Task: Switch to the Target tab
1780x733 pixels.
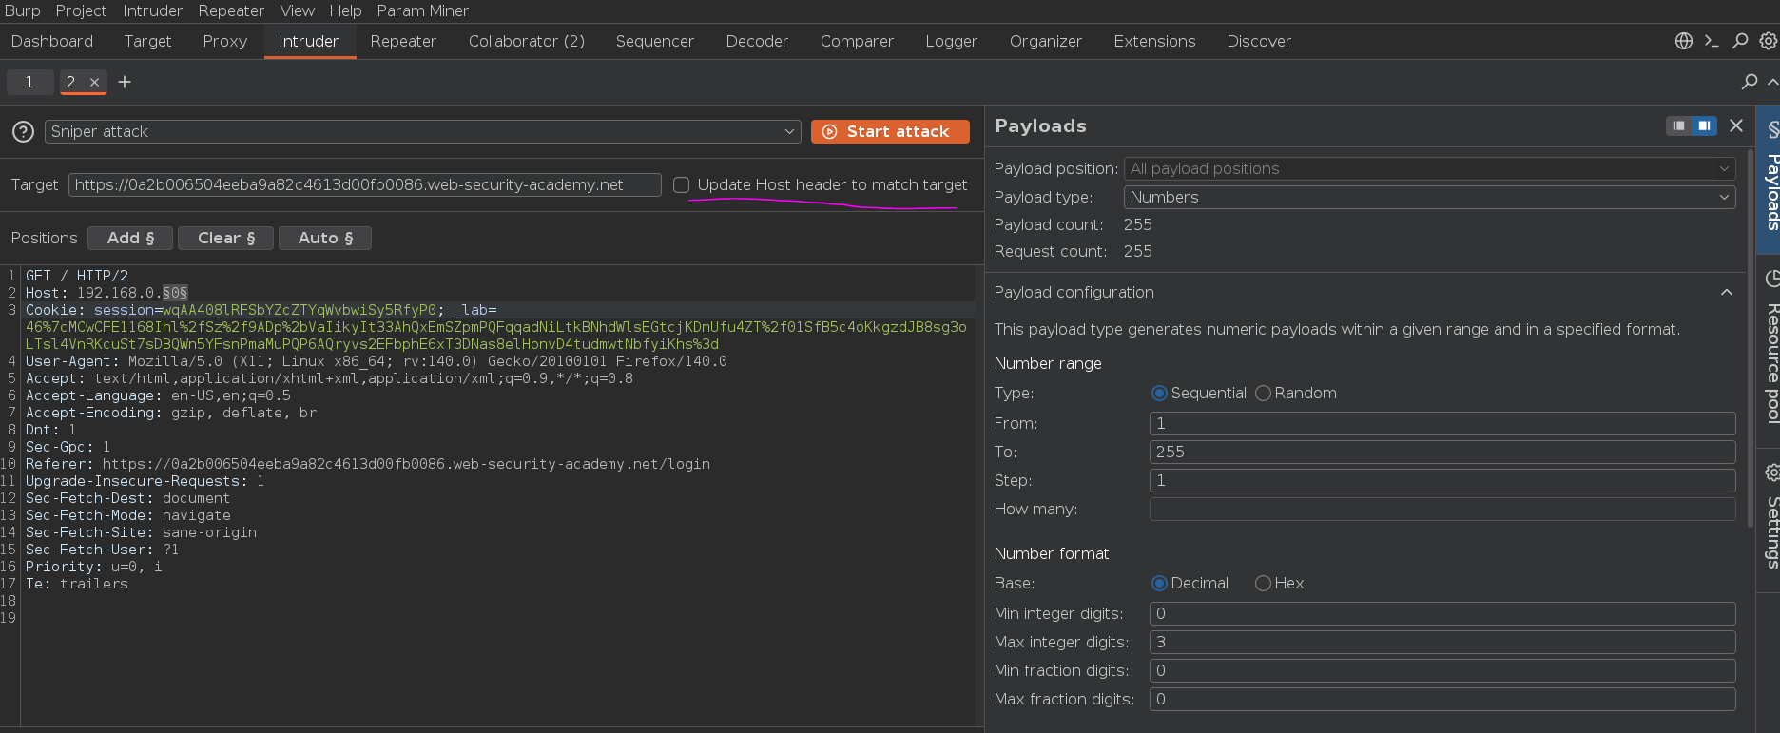Action: click(147, 41)
